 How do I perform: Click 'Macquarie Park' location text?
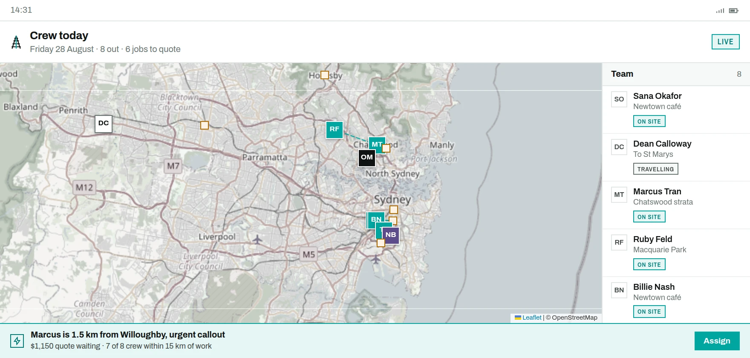click(x=660, y=250)
